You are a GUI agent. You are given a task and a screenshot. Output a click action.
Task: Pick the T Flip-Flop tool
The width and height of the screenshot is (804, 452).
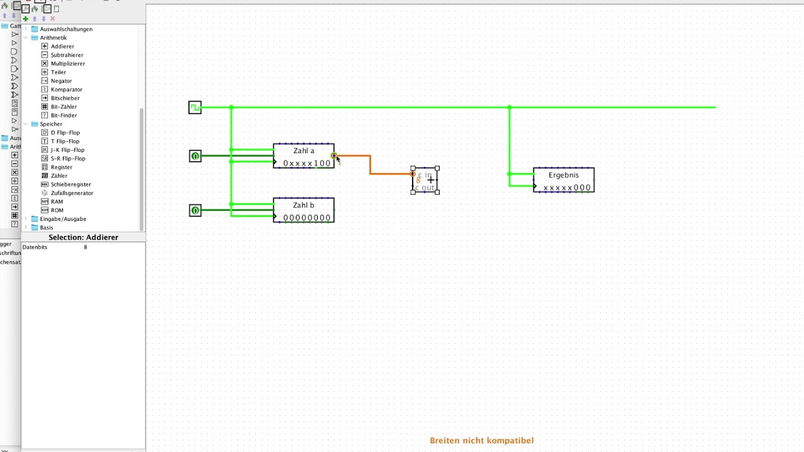pyautogui.click(x=60, y=141)
